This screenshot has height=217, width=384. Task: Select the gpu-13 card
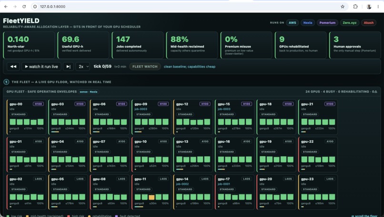coord(193,154)
